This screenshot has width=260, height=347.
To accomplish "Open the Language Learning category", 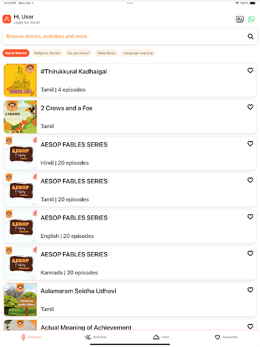I will pos(138,53).
